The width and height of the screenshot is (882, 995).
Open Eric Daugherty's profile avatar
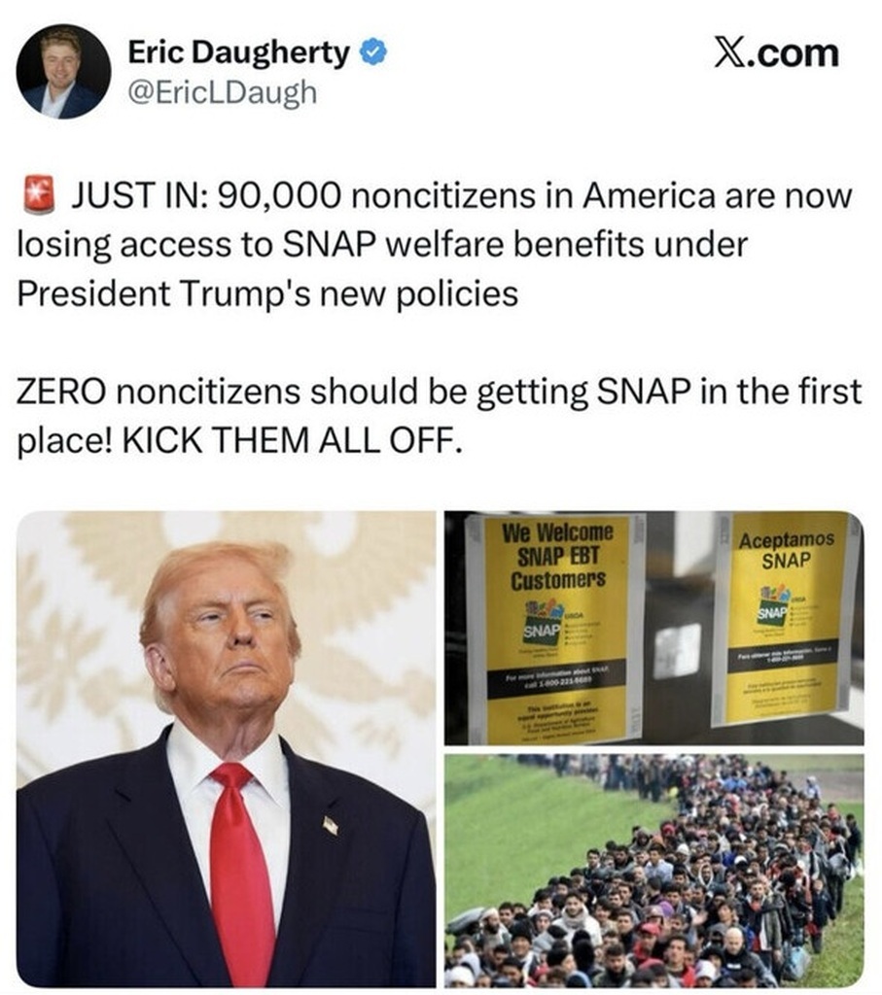[63, 72]
